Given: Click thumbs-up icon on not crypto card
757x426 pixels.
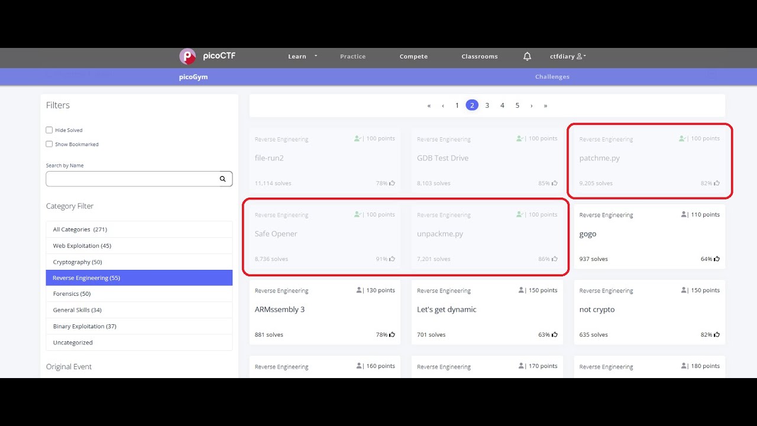Looking at the screenshot, I should pos(717,335).
